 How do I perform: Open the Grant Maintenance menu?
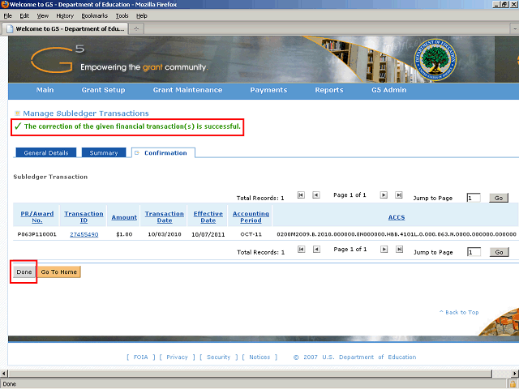tap(187, 90)
